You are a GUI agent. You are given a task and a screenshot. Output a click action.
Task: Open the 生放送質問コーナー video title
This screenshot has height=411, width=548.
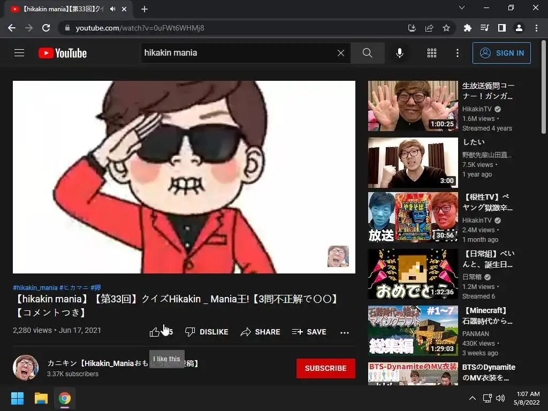click(488, 91)
